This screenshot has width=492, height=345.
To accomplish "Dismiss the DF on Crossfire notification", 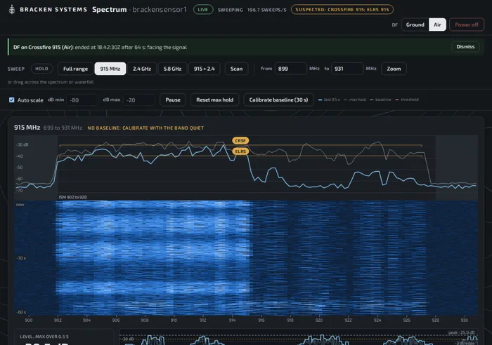I will pos(465,47).
